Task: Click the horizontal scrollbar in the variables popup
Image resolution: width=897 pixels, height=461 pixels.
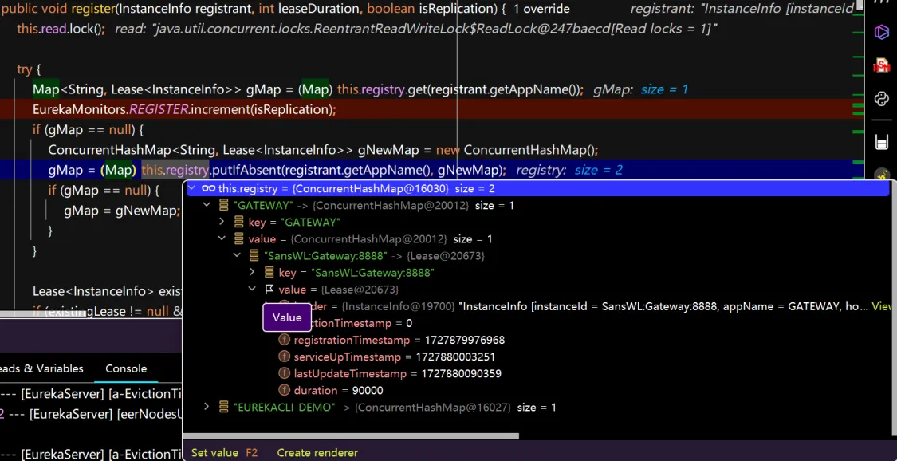Action: pyautogui.click(x=351, y=436)
